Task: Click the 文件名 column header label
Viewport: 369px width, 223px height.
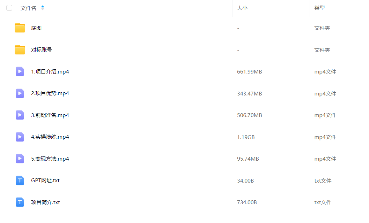Action: tap(28, 8)
